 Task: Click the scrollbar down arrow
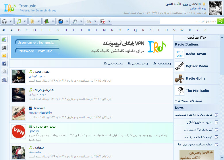pyautogui.click(x=222, y=158)
